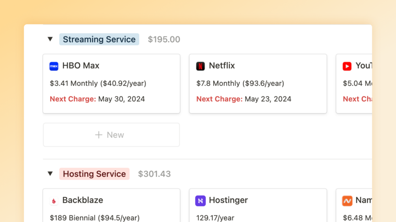The image size is (396, 222).
Task: Click the Hostinger logo icon
Action: (x=201, y=201)
